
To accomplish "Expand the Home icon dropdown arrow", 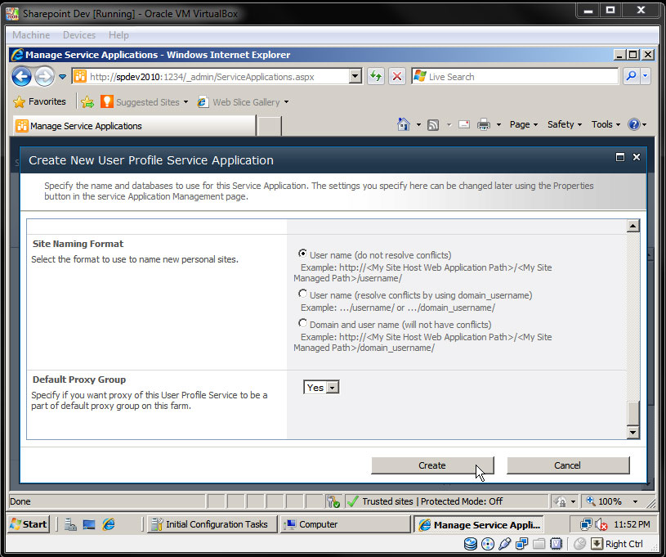I will pyautogui.click(x=418, y=124).
